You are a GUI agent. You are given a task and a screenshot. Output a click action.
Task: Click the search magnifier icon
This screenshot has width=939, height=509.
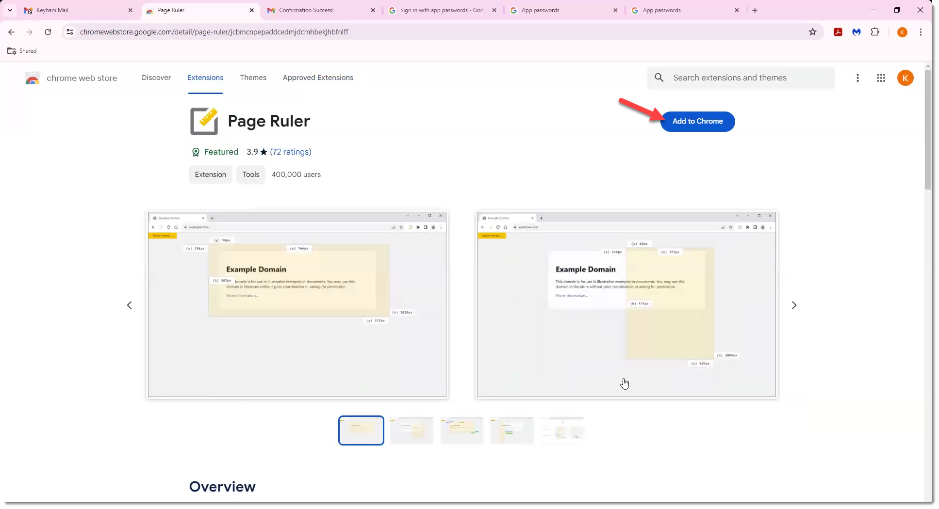click(x=659, y=78)
